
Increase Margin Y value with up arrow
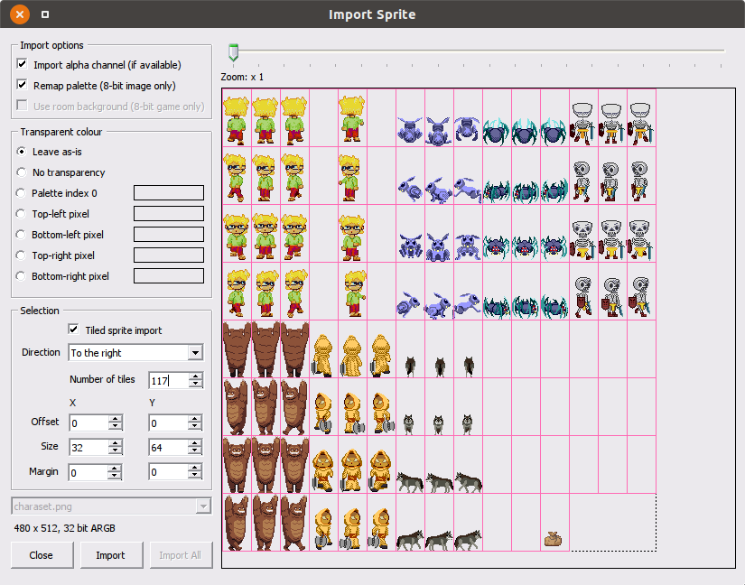tap(195, 468)
